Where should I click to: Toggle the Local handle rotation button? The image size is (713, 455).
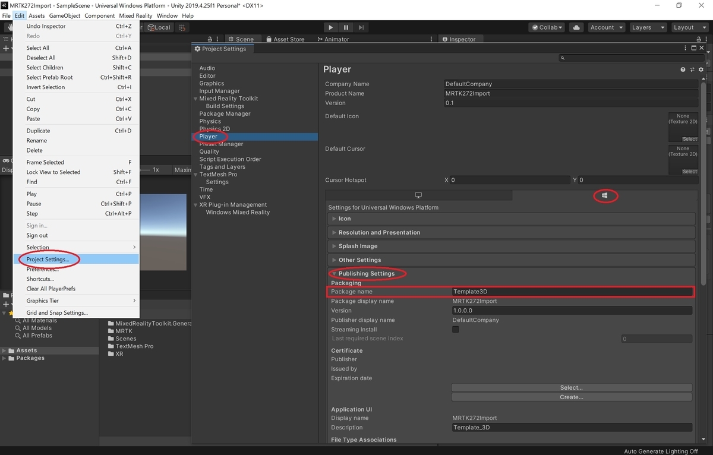[x=159, y=27]
